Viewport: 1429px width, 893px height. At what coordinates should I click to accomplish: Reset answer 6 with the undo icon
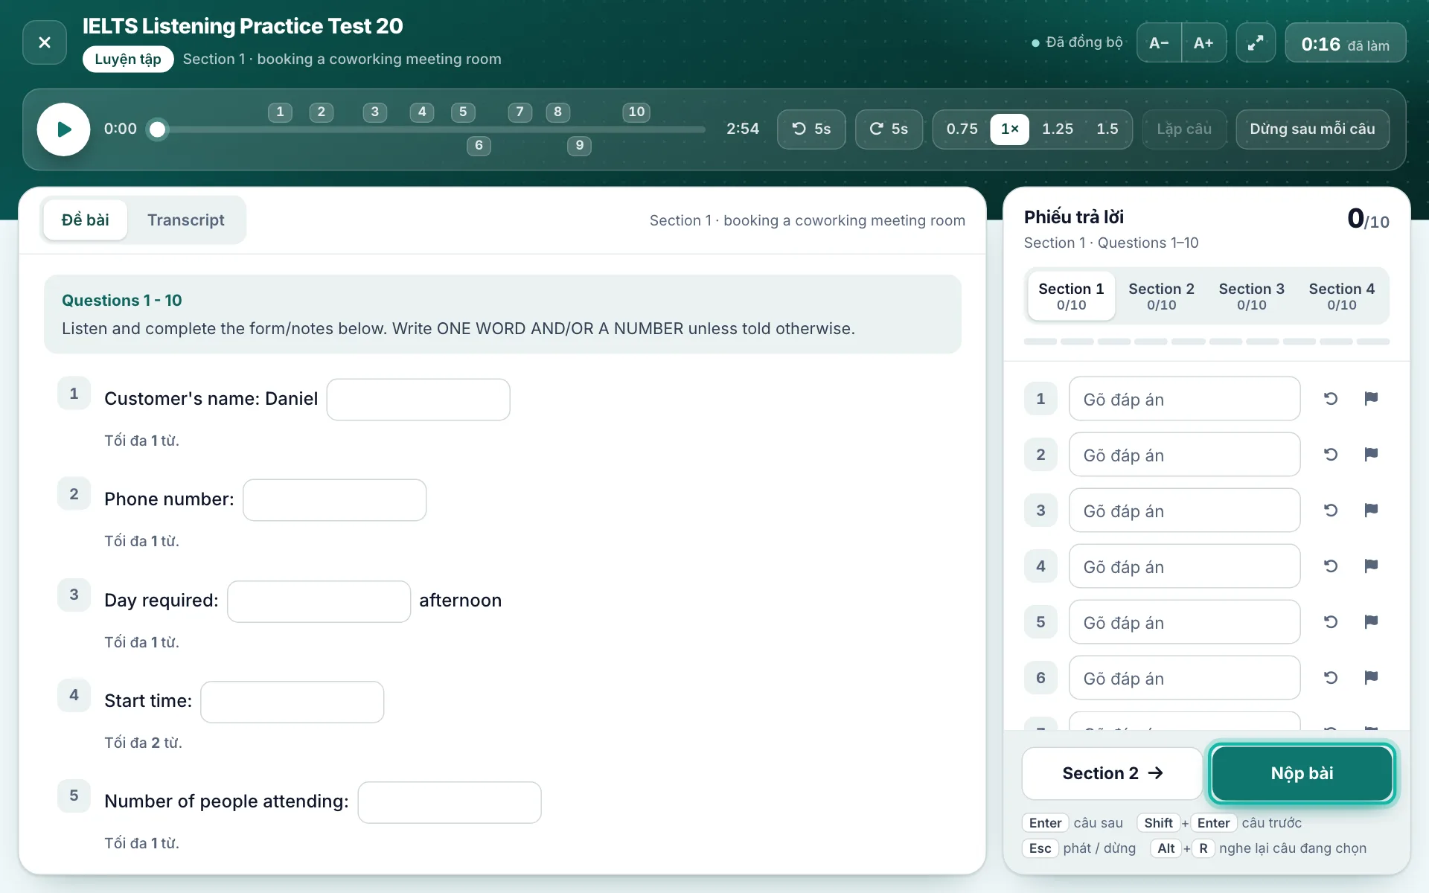pos(1331,678)
